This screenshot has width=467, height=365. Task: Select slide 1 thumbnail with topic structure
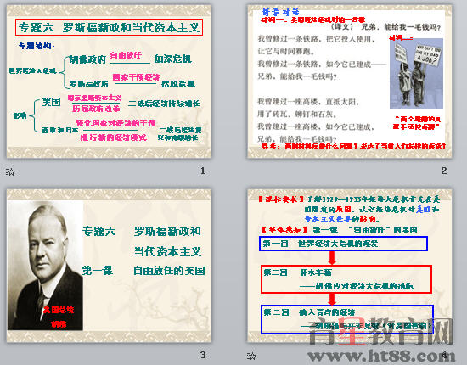109,81
